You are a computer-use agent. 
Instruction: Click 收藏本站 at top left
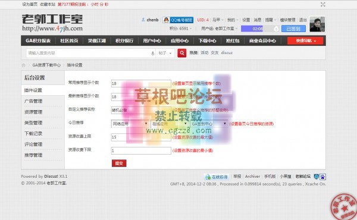pyautogui.click(x=48, y=4)
